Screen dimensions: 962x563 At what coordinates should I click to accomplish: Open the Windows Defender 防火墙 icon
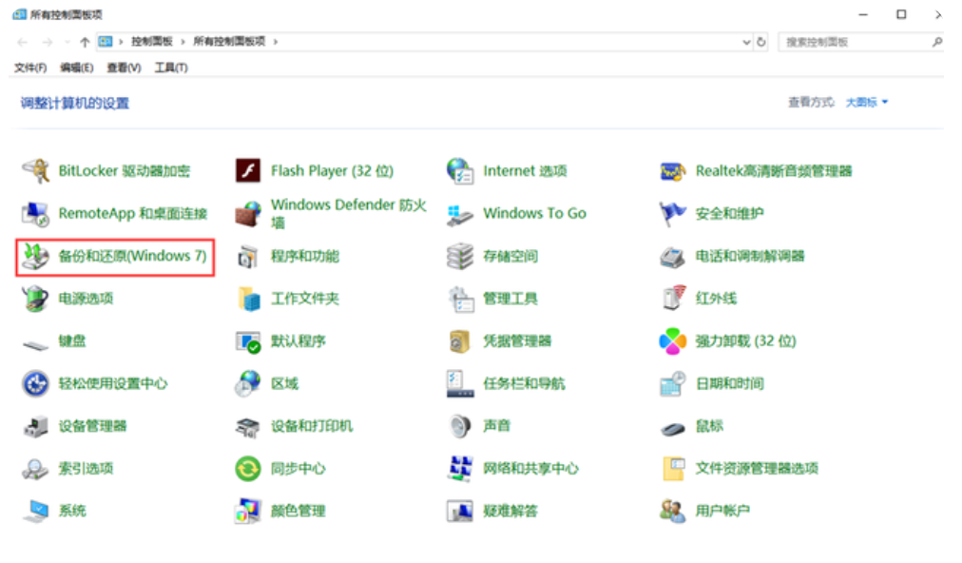click(x=248, y=213)
